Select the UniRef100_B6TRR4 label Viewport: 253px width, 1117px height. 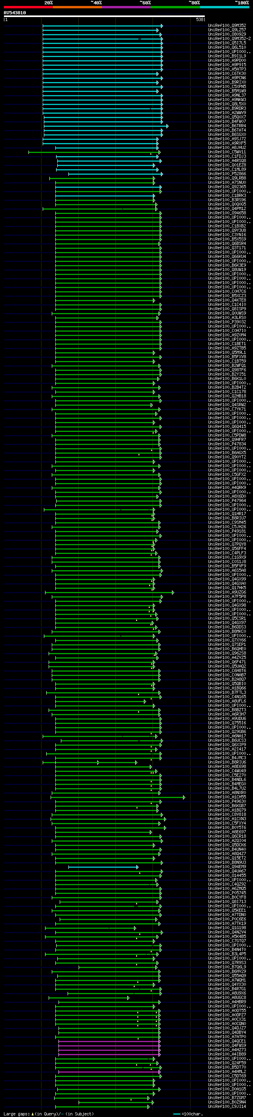227,126
